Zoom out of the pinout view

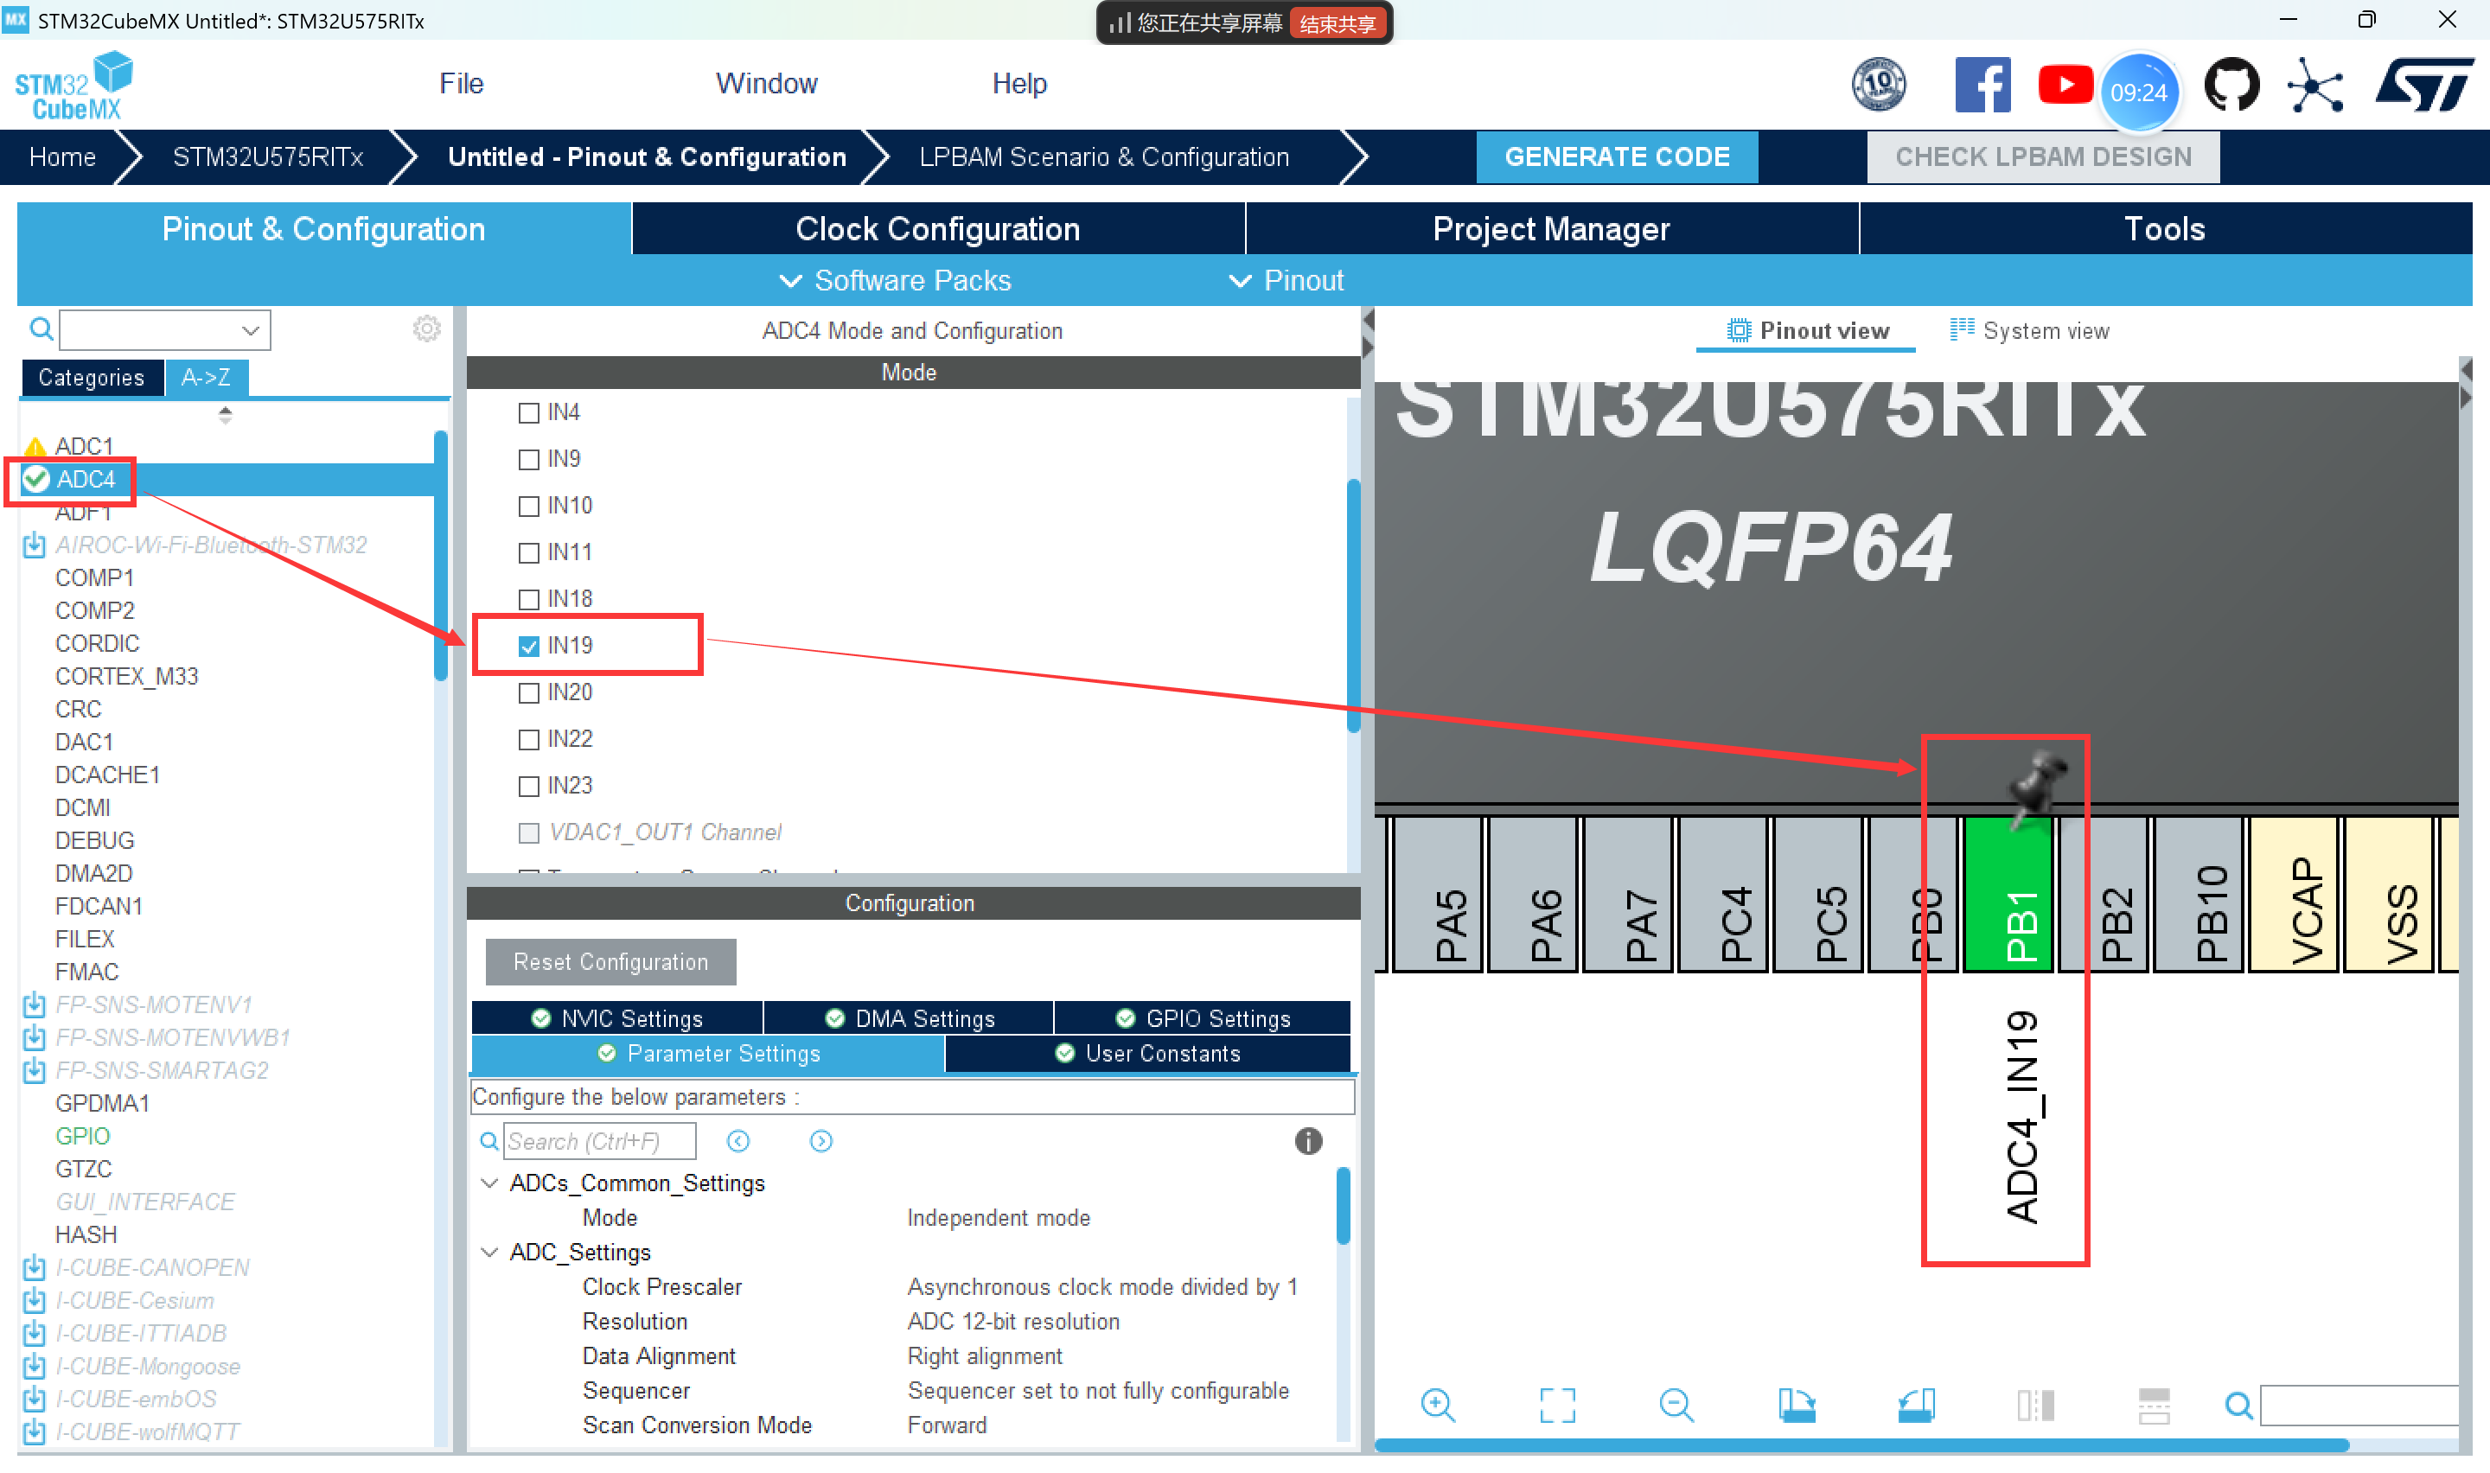click(x=1676, y=1404)
